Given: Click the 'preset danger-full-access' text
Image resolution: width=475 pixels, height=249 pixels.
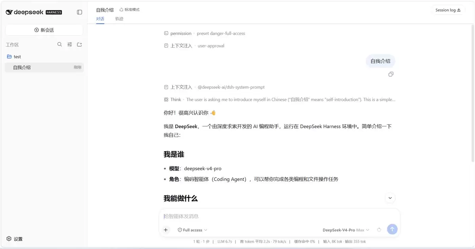Looking at the screenshot, I should [221, 34].
